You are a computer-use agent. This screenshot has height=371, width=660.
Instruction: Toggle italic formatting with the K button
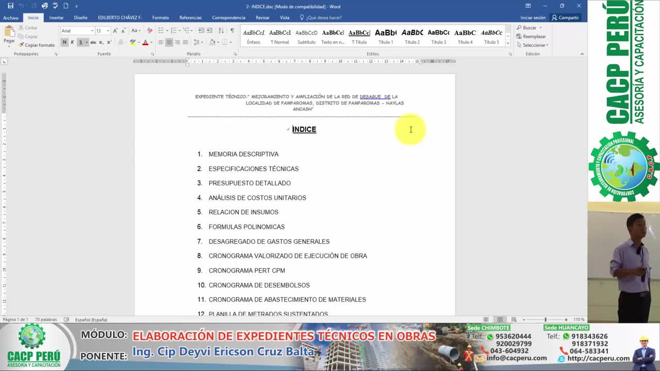72,42
